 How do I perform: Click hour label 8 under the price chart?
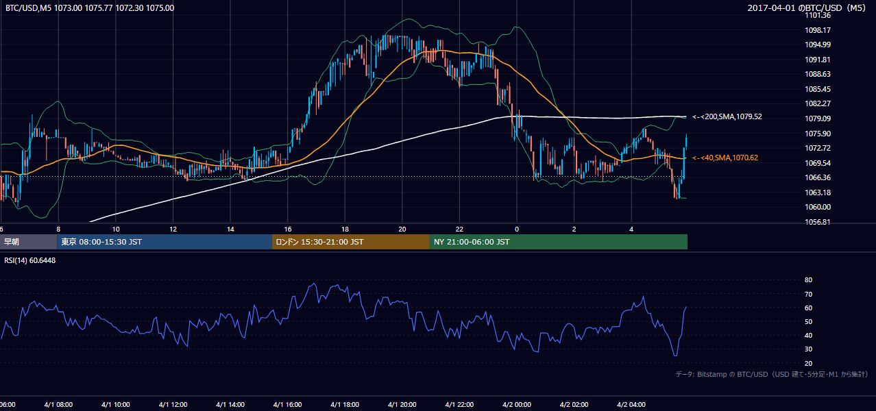pos(58,229)
